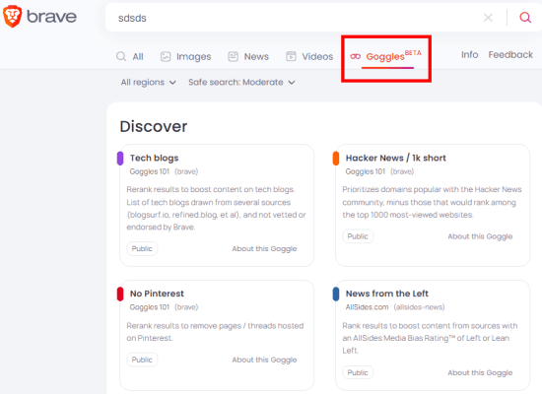
Task: Click the red marker on No Pinterest card
Action: 120,294
